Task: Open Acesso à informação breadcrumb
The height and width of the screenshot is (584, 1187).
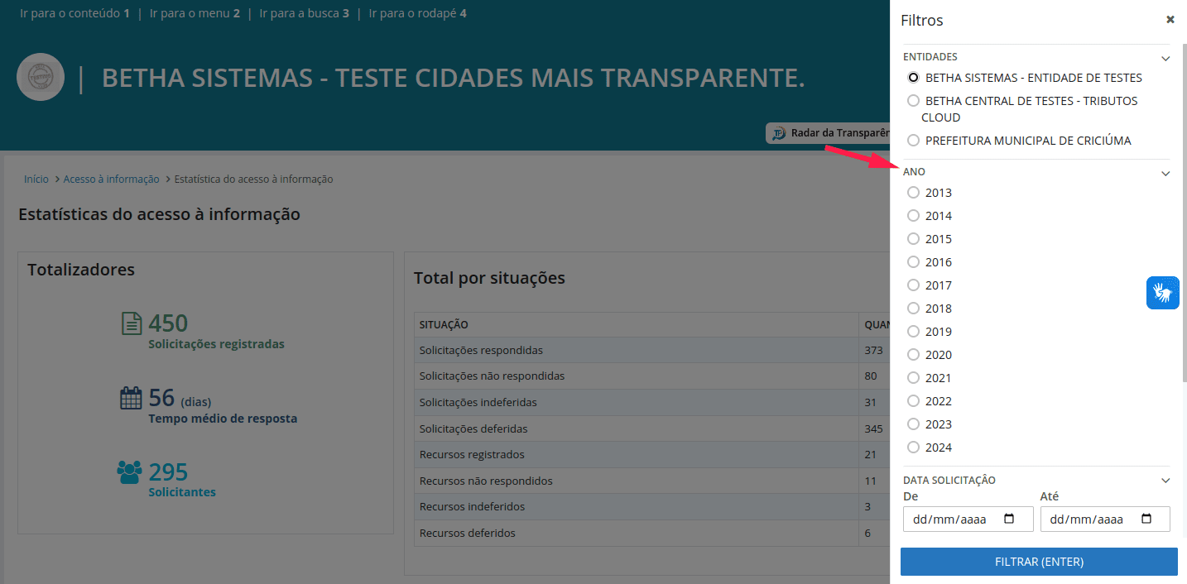Action: tap(111, 179)
